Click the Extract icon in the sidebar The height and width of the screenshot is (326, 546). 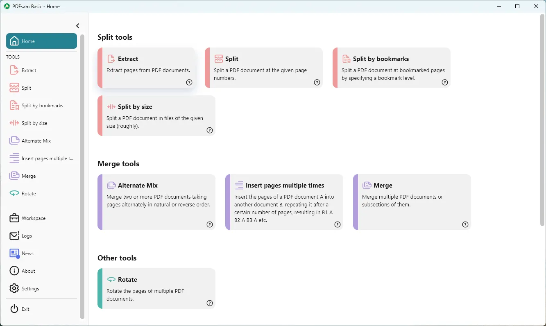tap(14, 70)
